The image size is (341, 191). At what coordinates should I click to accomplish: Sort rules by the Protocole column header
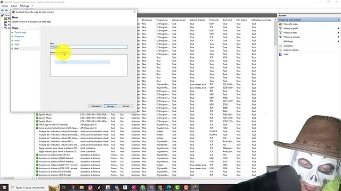214,20
